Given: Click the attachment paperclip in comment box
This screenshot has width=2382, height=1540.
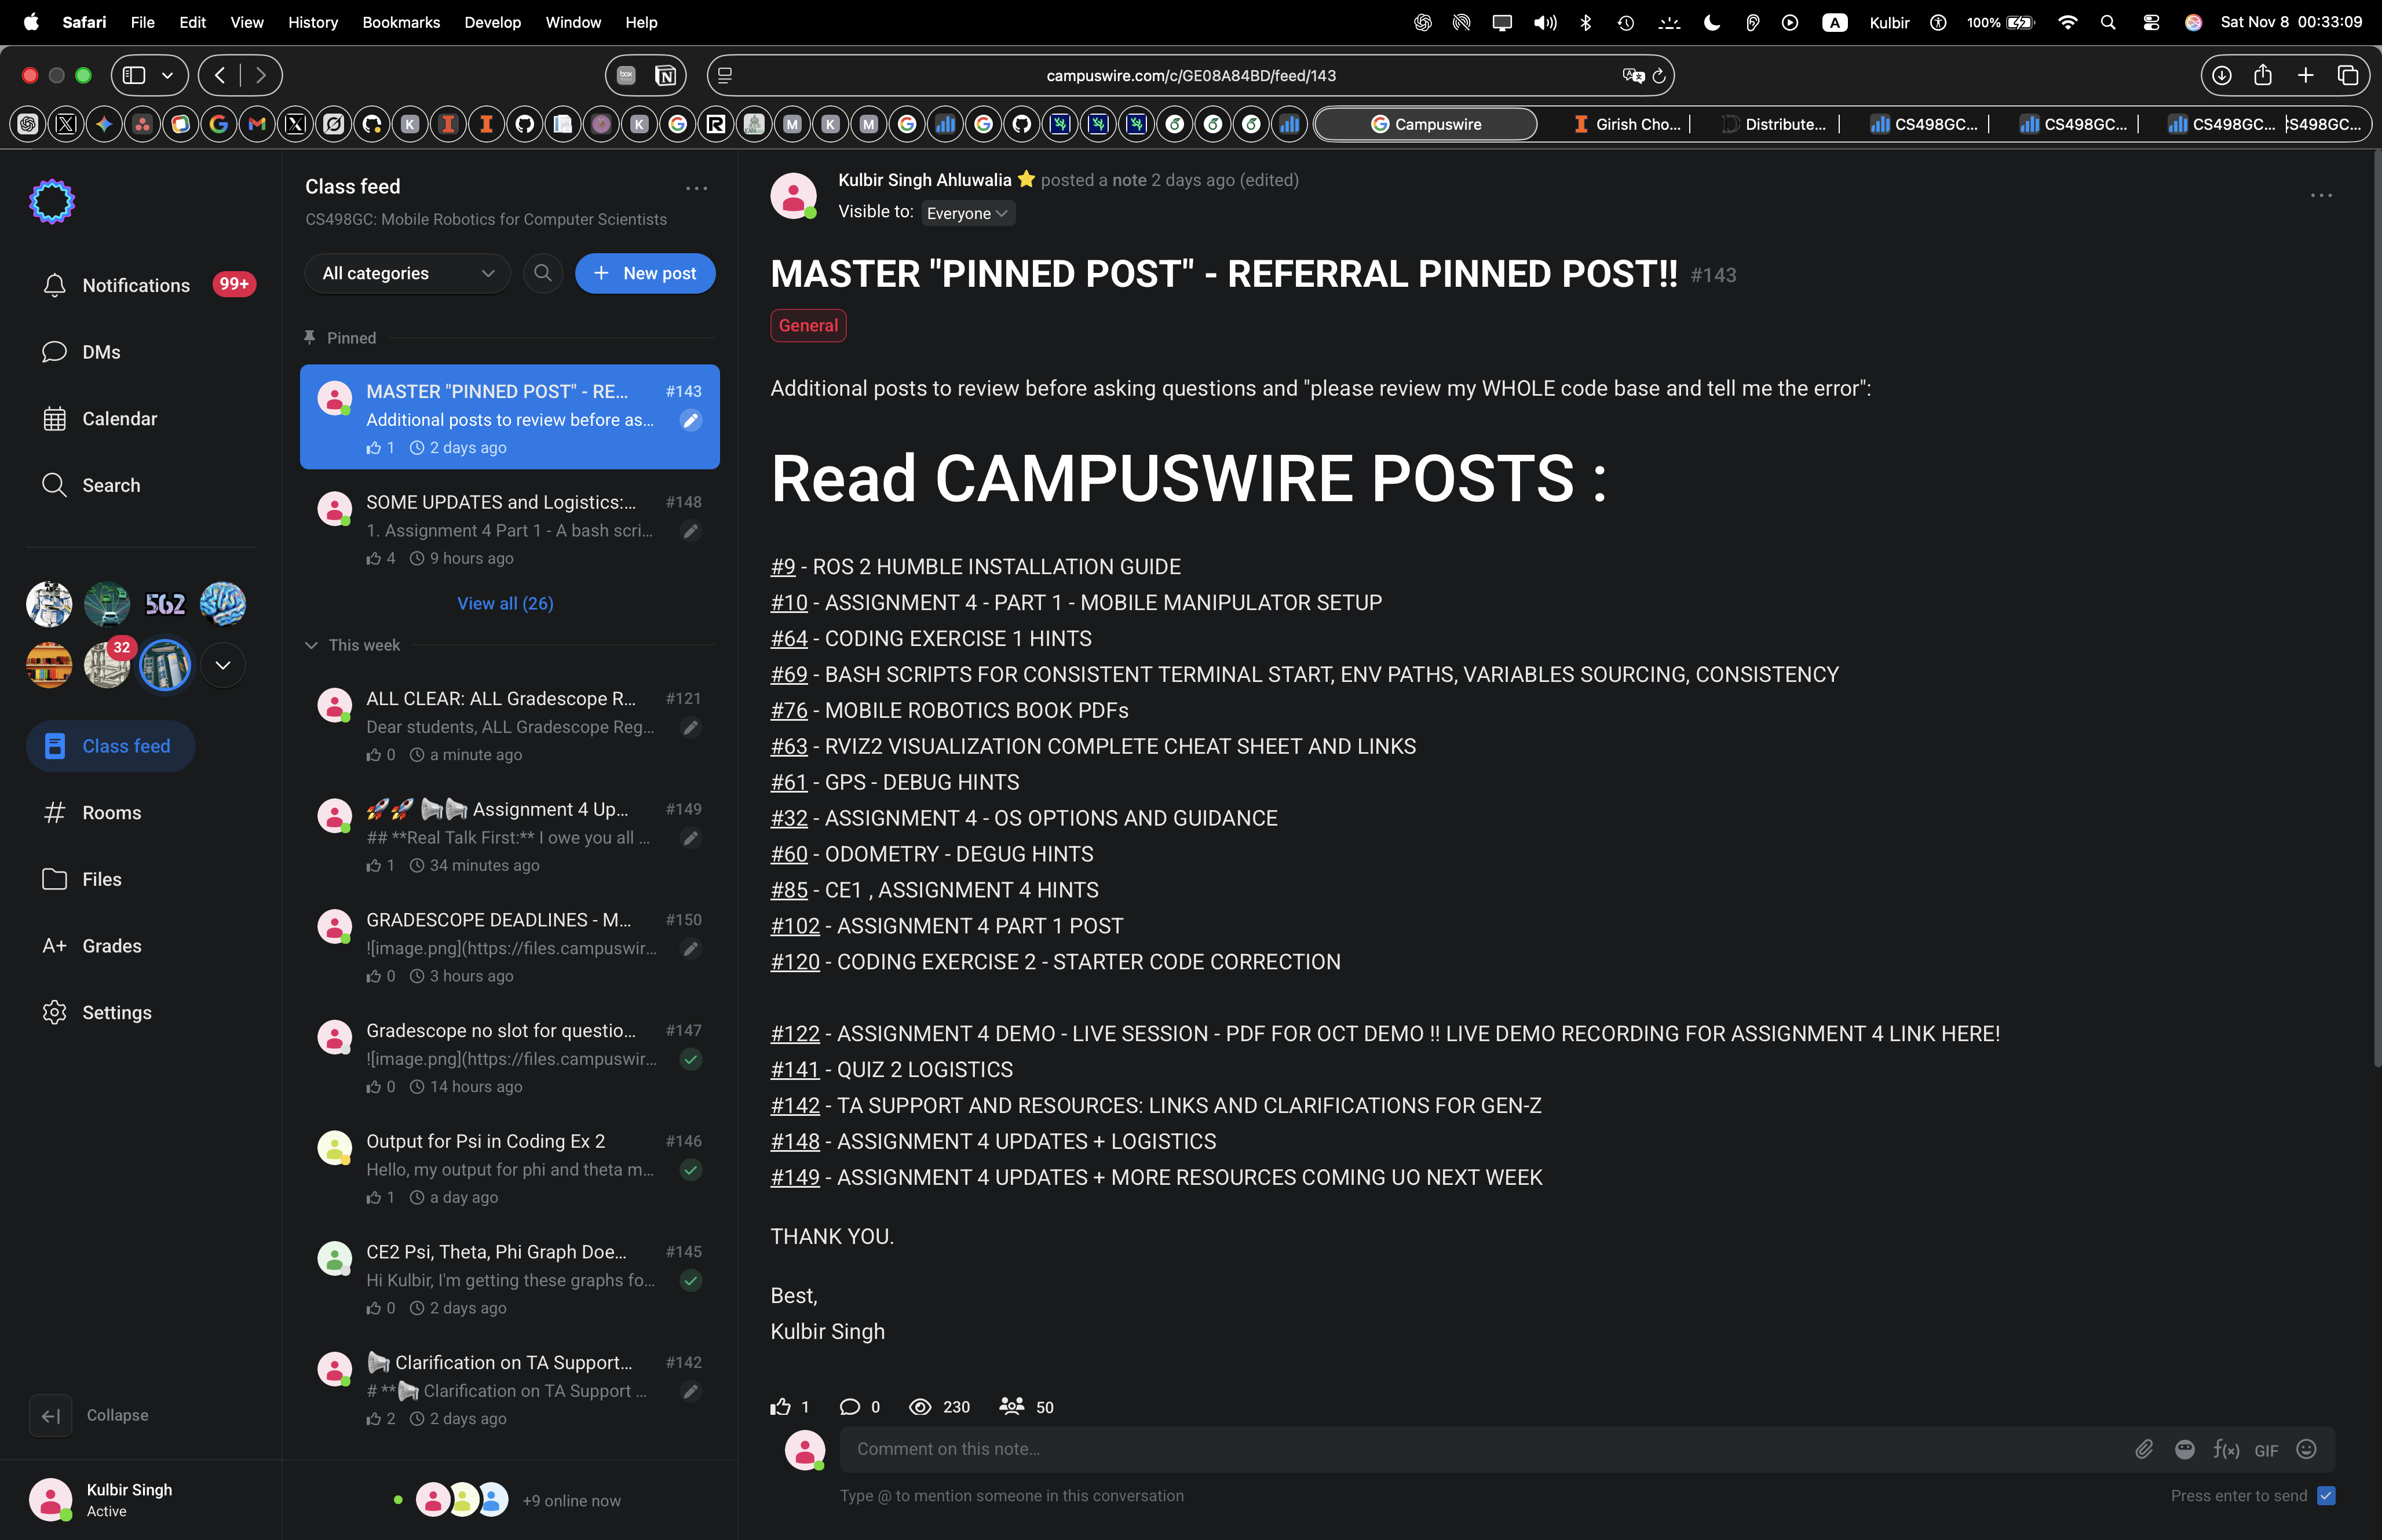Looking at the screenshot, I should (2144, 1450).
